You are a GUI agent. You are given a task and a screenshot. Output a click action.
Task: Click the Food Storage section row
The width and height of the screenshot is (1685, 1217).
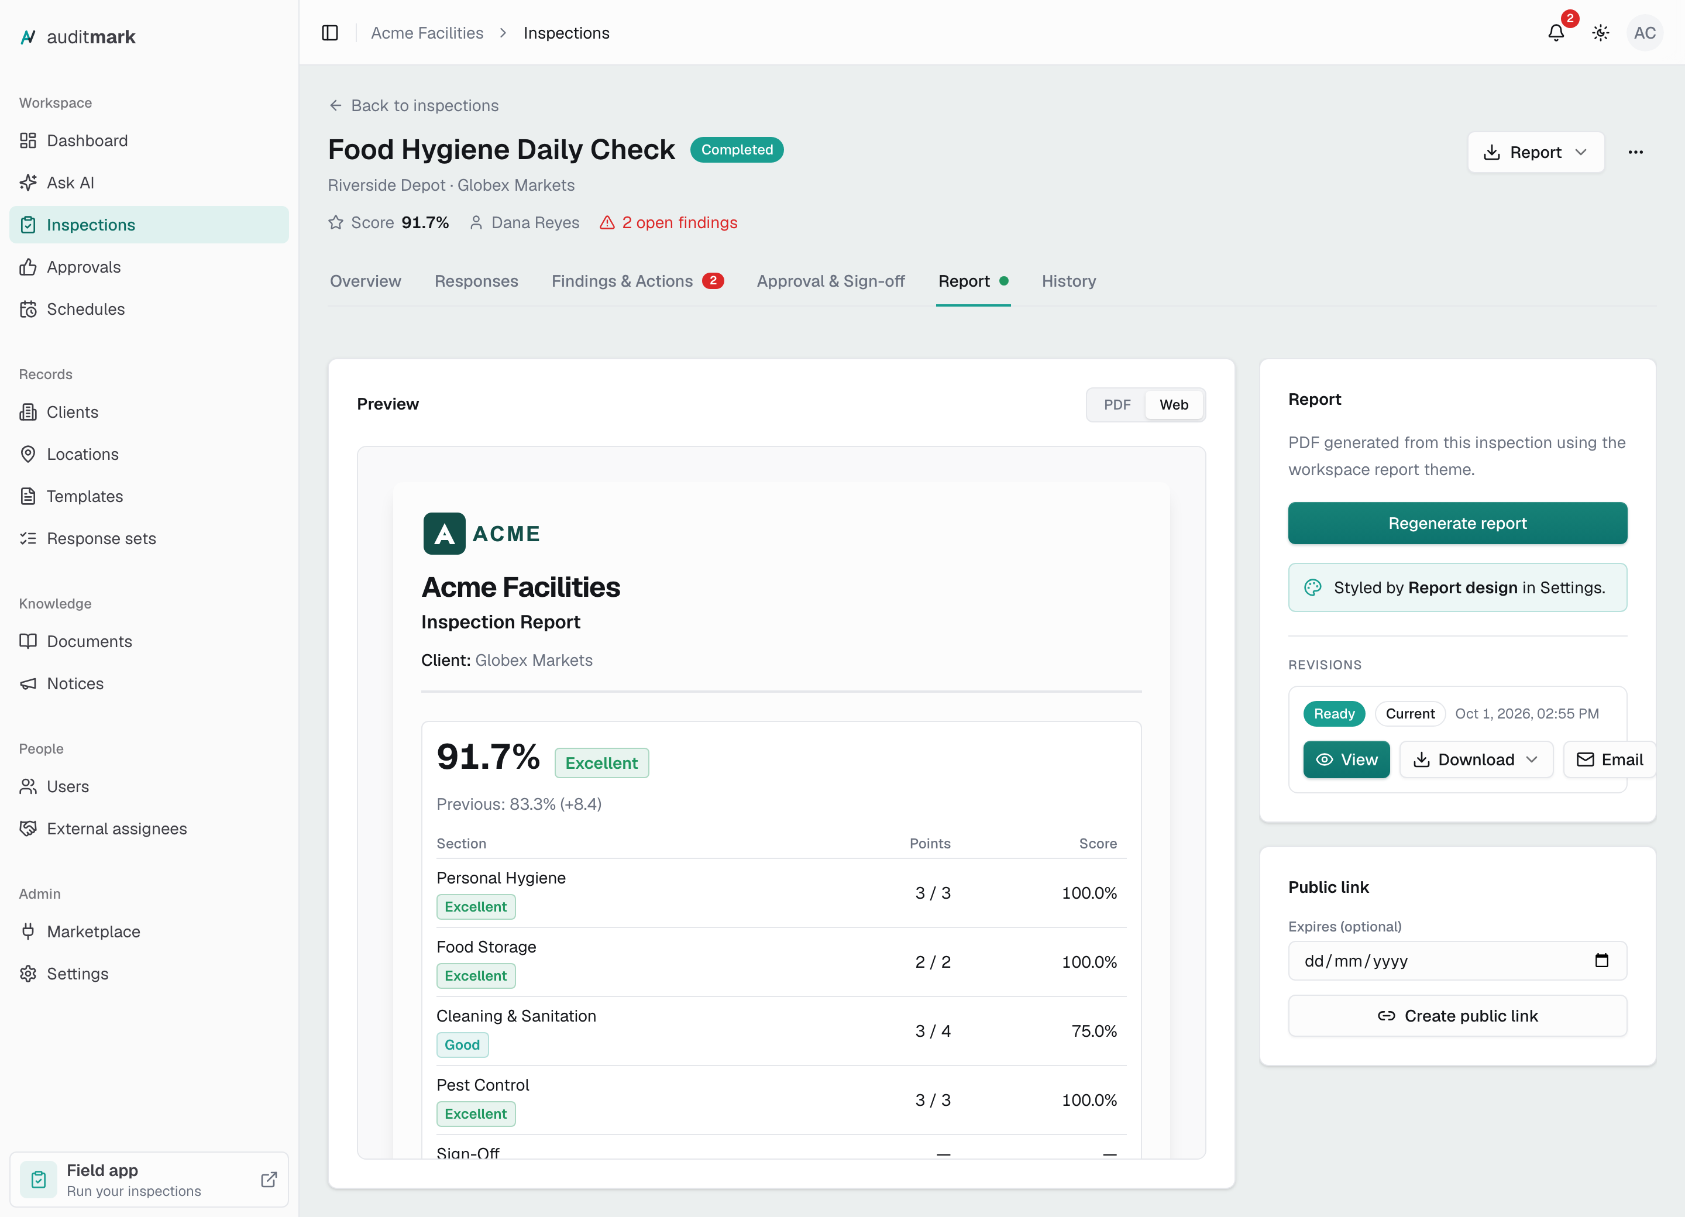coord(781,961)
